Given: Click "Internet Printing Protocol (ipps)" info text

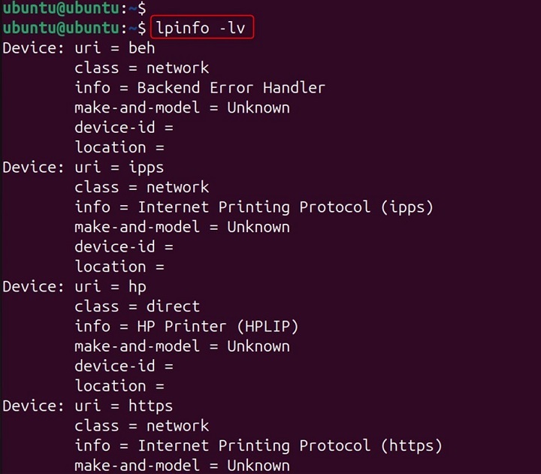Looking at the screenshot, I should point(286,207).
